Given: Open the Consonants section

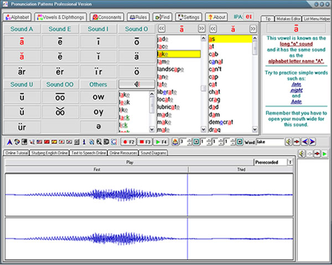Looking at the screenshot, I should (x=107, y=17).
